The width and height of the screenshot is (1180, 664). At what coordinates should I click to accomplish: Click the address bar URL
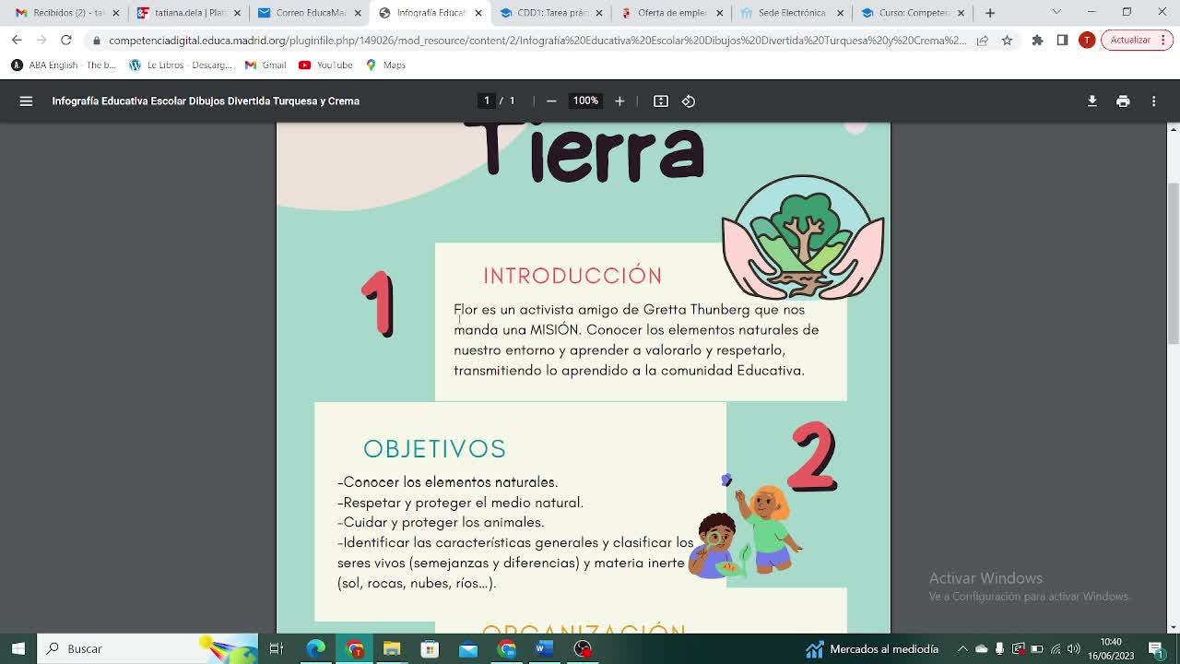click(537, 41)
